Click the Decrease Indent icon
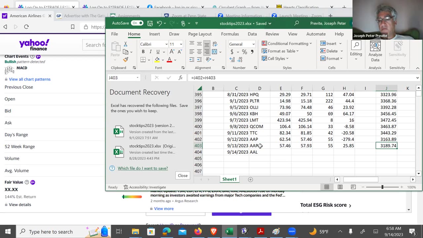Screen dimensions: 423x238 [x=192, y=59]
